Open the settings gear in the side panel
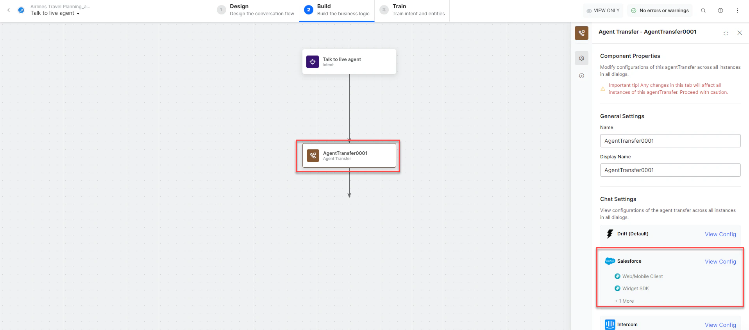Image resolution: width=749 pixels, height=330 pixels. point(581,58)
